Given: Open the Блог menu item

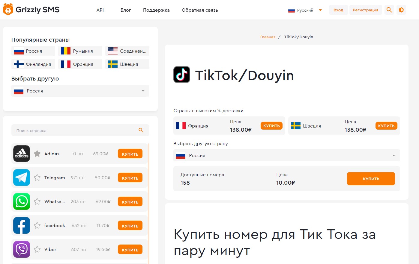Looking at the screenshot, I should (x=126, y=10).
